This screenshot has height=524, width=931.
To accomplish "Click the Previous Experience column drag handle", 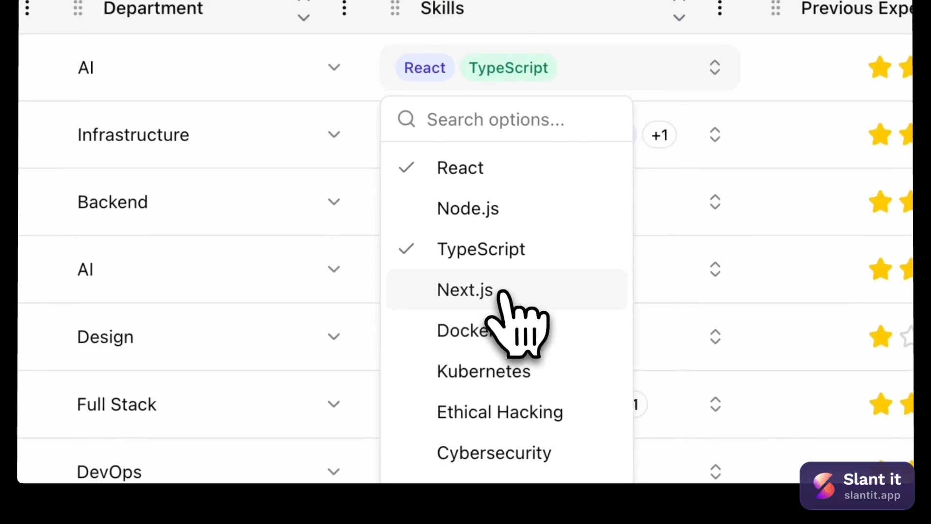I will [776, 8].
